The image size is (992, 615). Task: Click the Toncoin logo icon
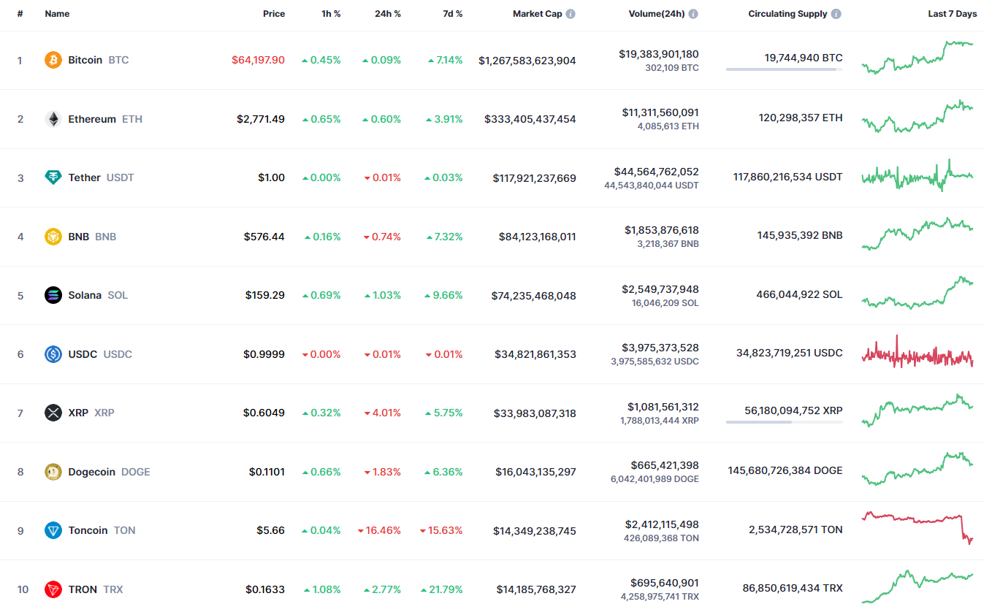tap(53, 530)
